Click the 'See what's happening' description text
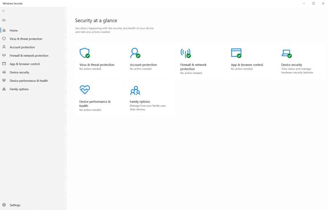Screen dimensions: 328x210 [x=114, y=30]
